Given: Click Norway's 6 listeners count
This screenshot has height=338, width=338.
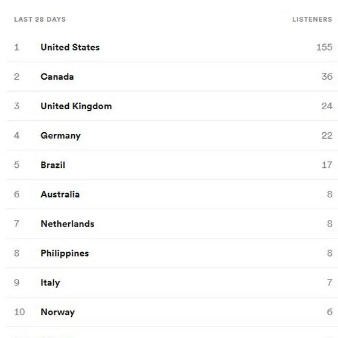Looking at the screenshot, I should tap(330, 312).
